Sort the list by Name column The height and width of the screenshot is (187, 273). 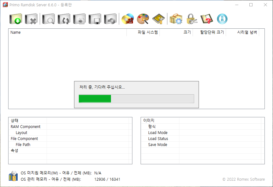[67, 32]
